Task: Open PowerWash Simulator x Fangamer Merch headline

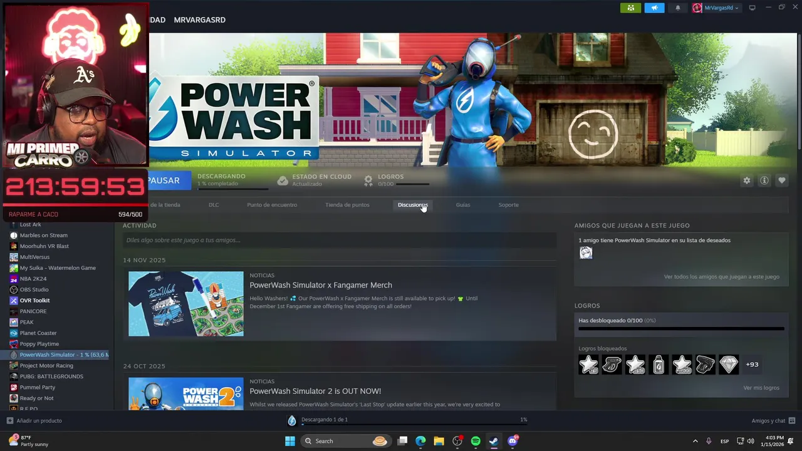Action: click(321, 285)
